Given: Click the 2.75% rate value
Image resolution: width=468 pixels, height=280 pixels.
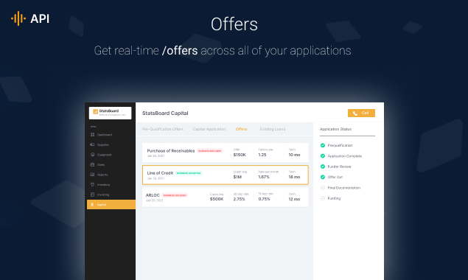Looking at the screenshot, I should (x=239, y=199).
